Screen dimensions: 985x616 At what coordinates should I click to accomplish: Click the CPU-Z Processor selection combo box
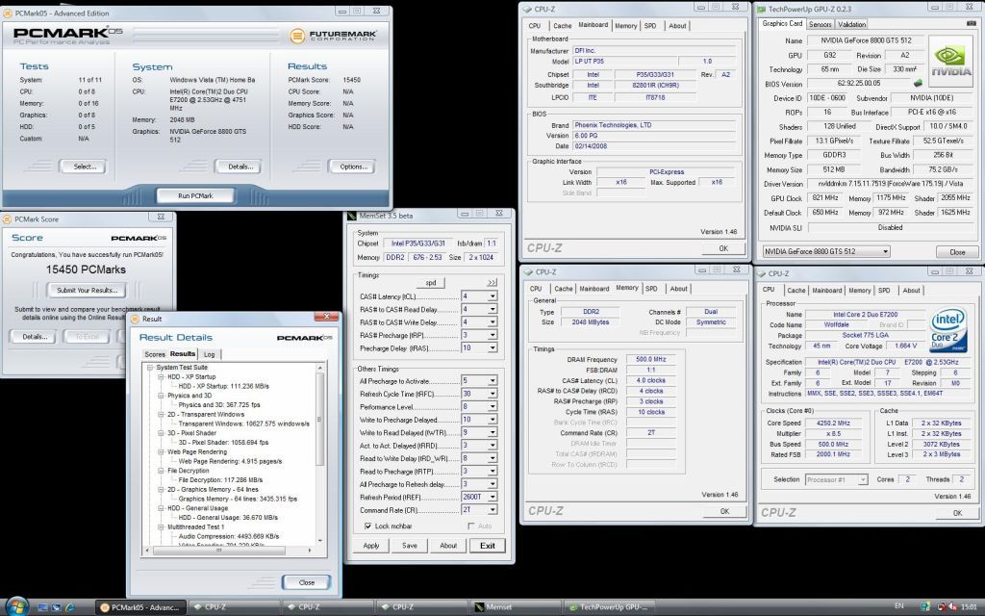tap(837, 479)
